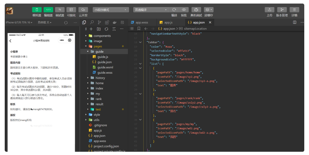This screenshot has height=155, width=309.
Task: Open the cloud development (云开发) icon
Action: click(83, 10)
